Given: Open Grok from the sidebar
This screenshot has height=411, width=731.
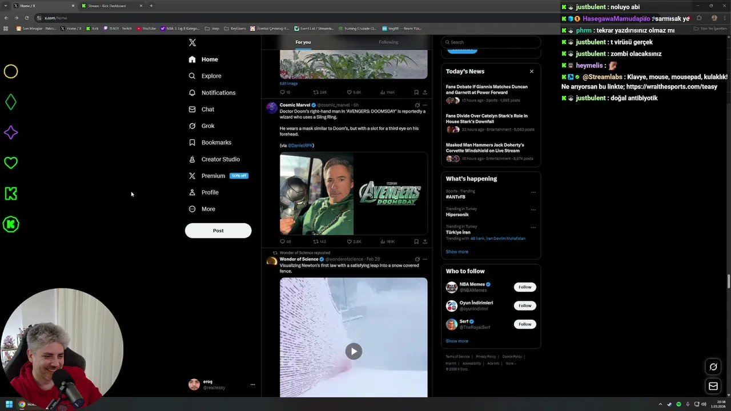Looking at the screenshot, I should tap(202, 126).
